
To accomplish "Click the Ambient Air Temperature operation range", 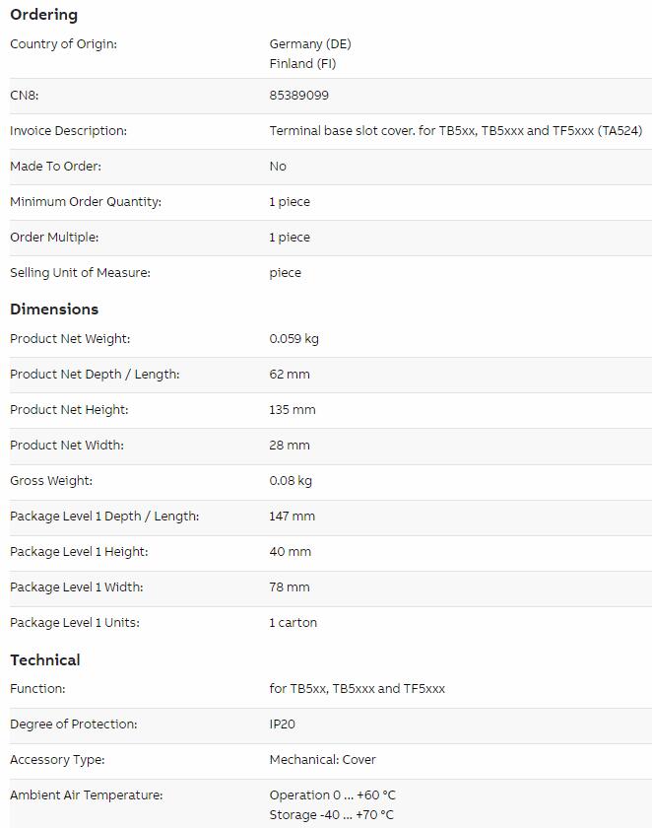I will pos(332,794).
